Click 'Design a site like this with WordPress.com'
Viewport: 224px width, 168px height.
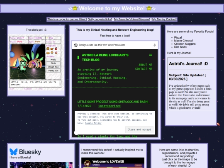coord(102,45)
